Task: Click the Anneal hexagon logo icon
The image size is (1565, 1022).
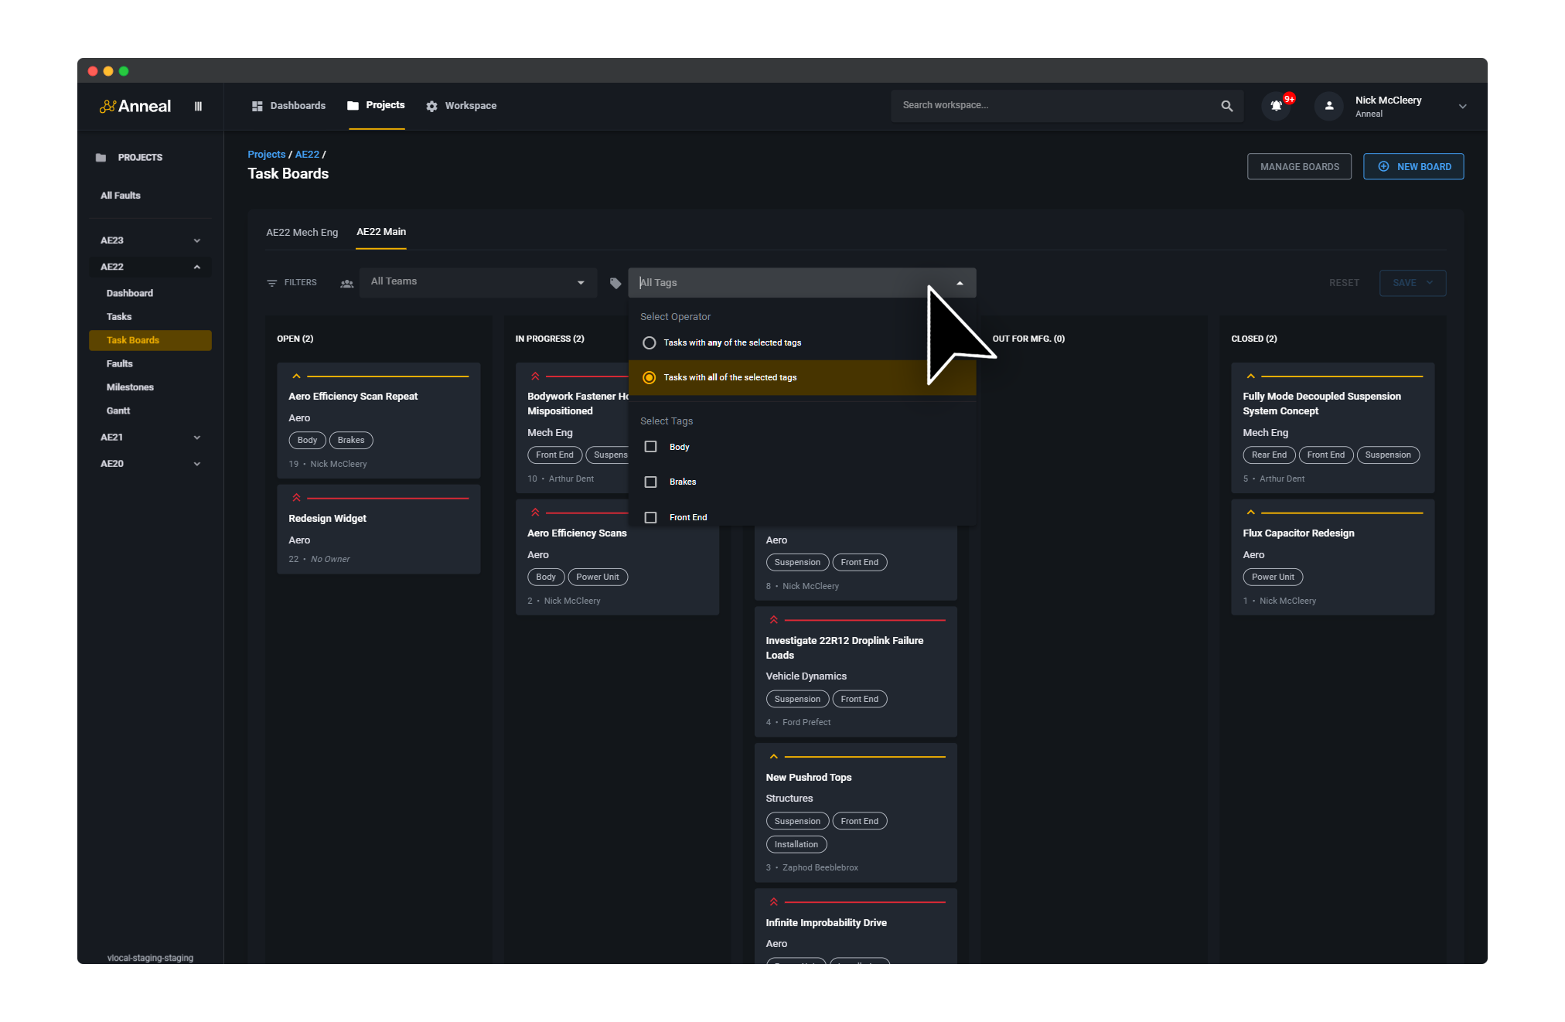Action: click(x=107, y=106)
